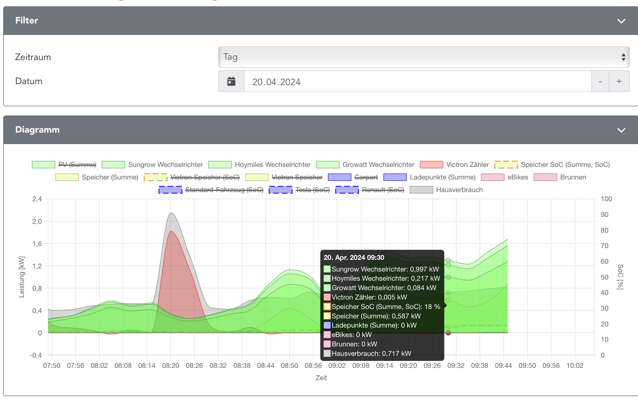Show the Tesla (SoC) series
Viewport: 638px width, 399px height.
[312, 190]
